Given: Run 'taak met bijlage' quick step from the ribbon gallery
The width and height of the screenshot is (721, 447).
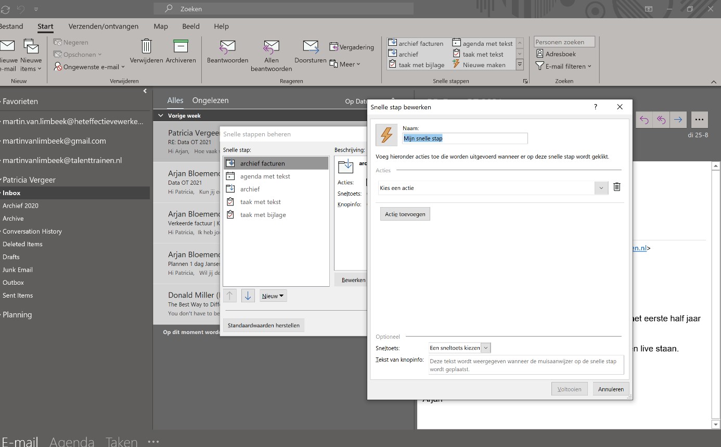Looking at the screenshot, I should tap(416, 65).
